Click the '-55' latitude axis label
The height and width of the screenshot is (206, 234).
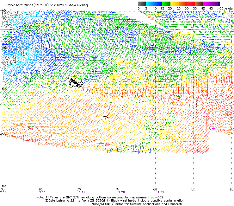click(3, 134)
